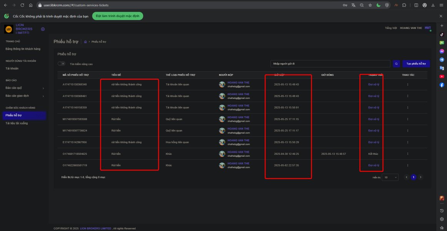
Task: Open browser downloads icon
Action: pos(433,5)
